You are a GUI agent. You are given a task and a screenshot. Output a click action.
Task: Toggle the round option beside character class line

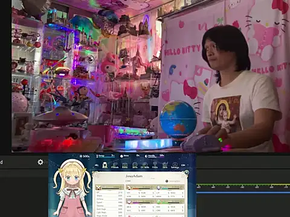[x=167, y=181]
